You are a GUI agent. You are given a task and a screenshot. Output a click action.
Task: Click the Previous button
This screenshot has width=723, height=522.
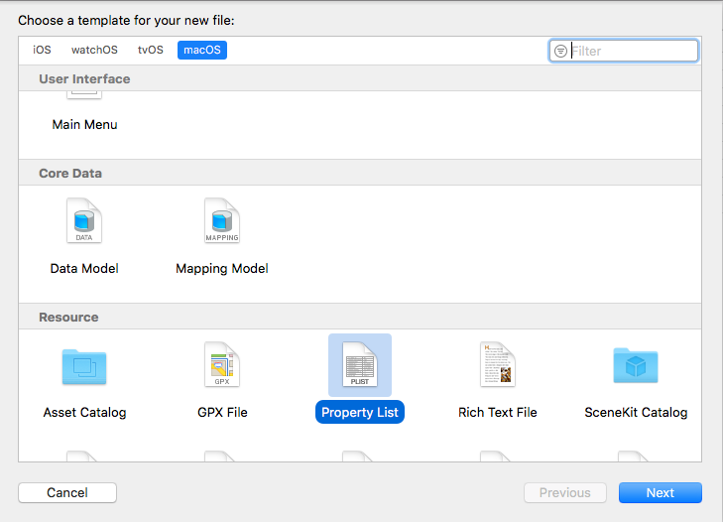pyautogui.click(x=564, y=493)
